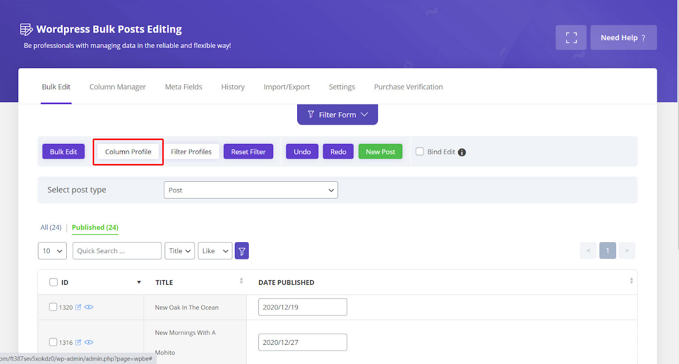Select page 1 in pagination
This screenshot has width=679, height=364.
tap(607, 250)
